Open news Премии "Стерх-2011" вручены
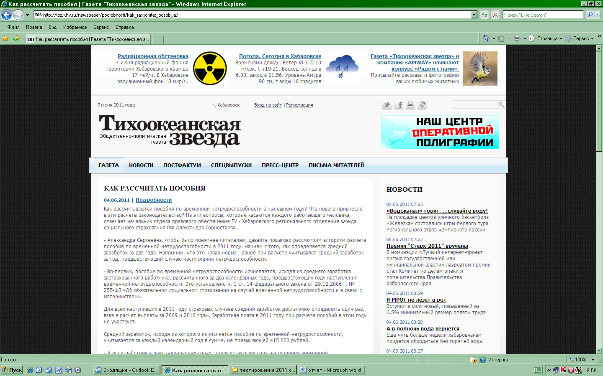The height and width of the screenshot is (376, 603). [427, 246]
